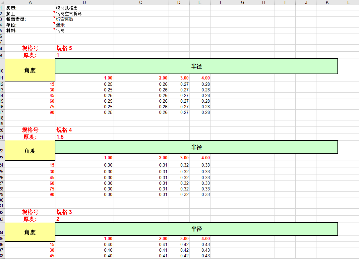Image resolution: width=359 pixels, height=259 pixels.
Task: Click cell labeled 加工
Action: coord(30,14)
